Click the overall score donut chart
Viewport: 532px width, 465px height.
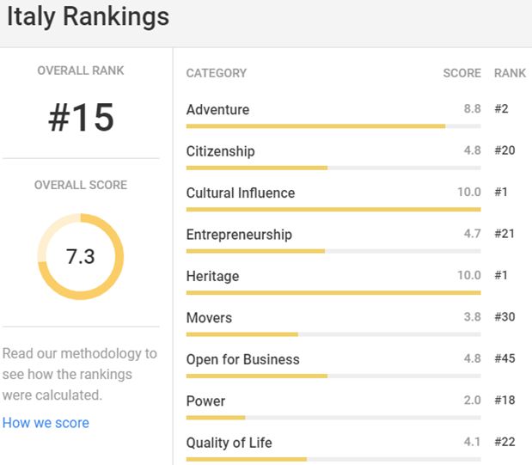pyautogui.click(x=81, y=257)
